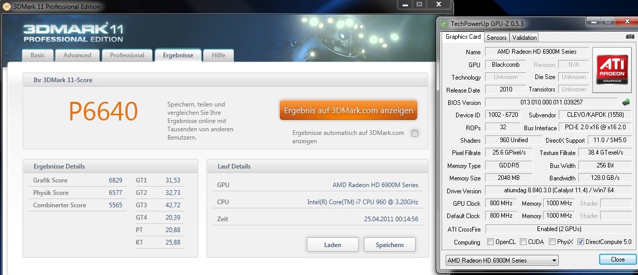This screenshot has width=638, height=275.
Task: Click the Lauf Details panel header
Action: click(317, 166)
